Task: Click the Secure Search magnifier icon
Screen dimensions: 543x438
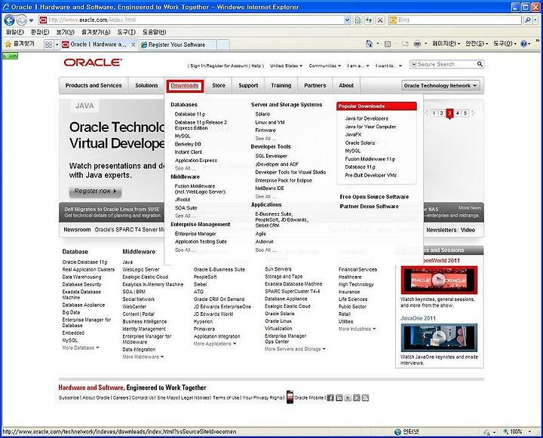Action: point(480,64)
